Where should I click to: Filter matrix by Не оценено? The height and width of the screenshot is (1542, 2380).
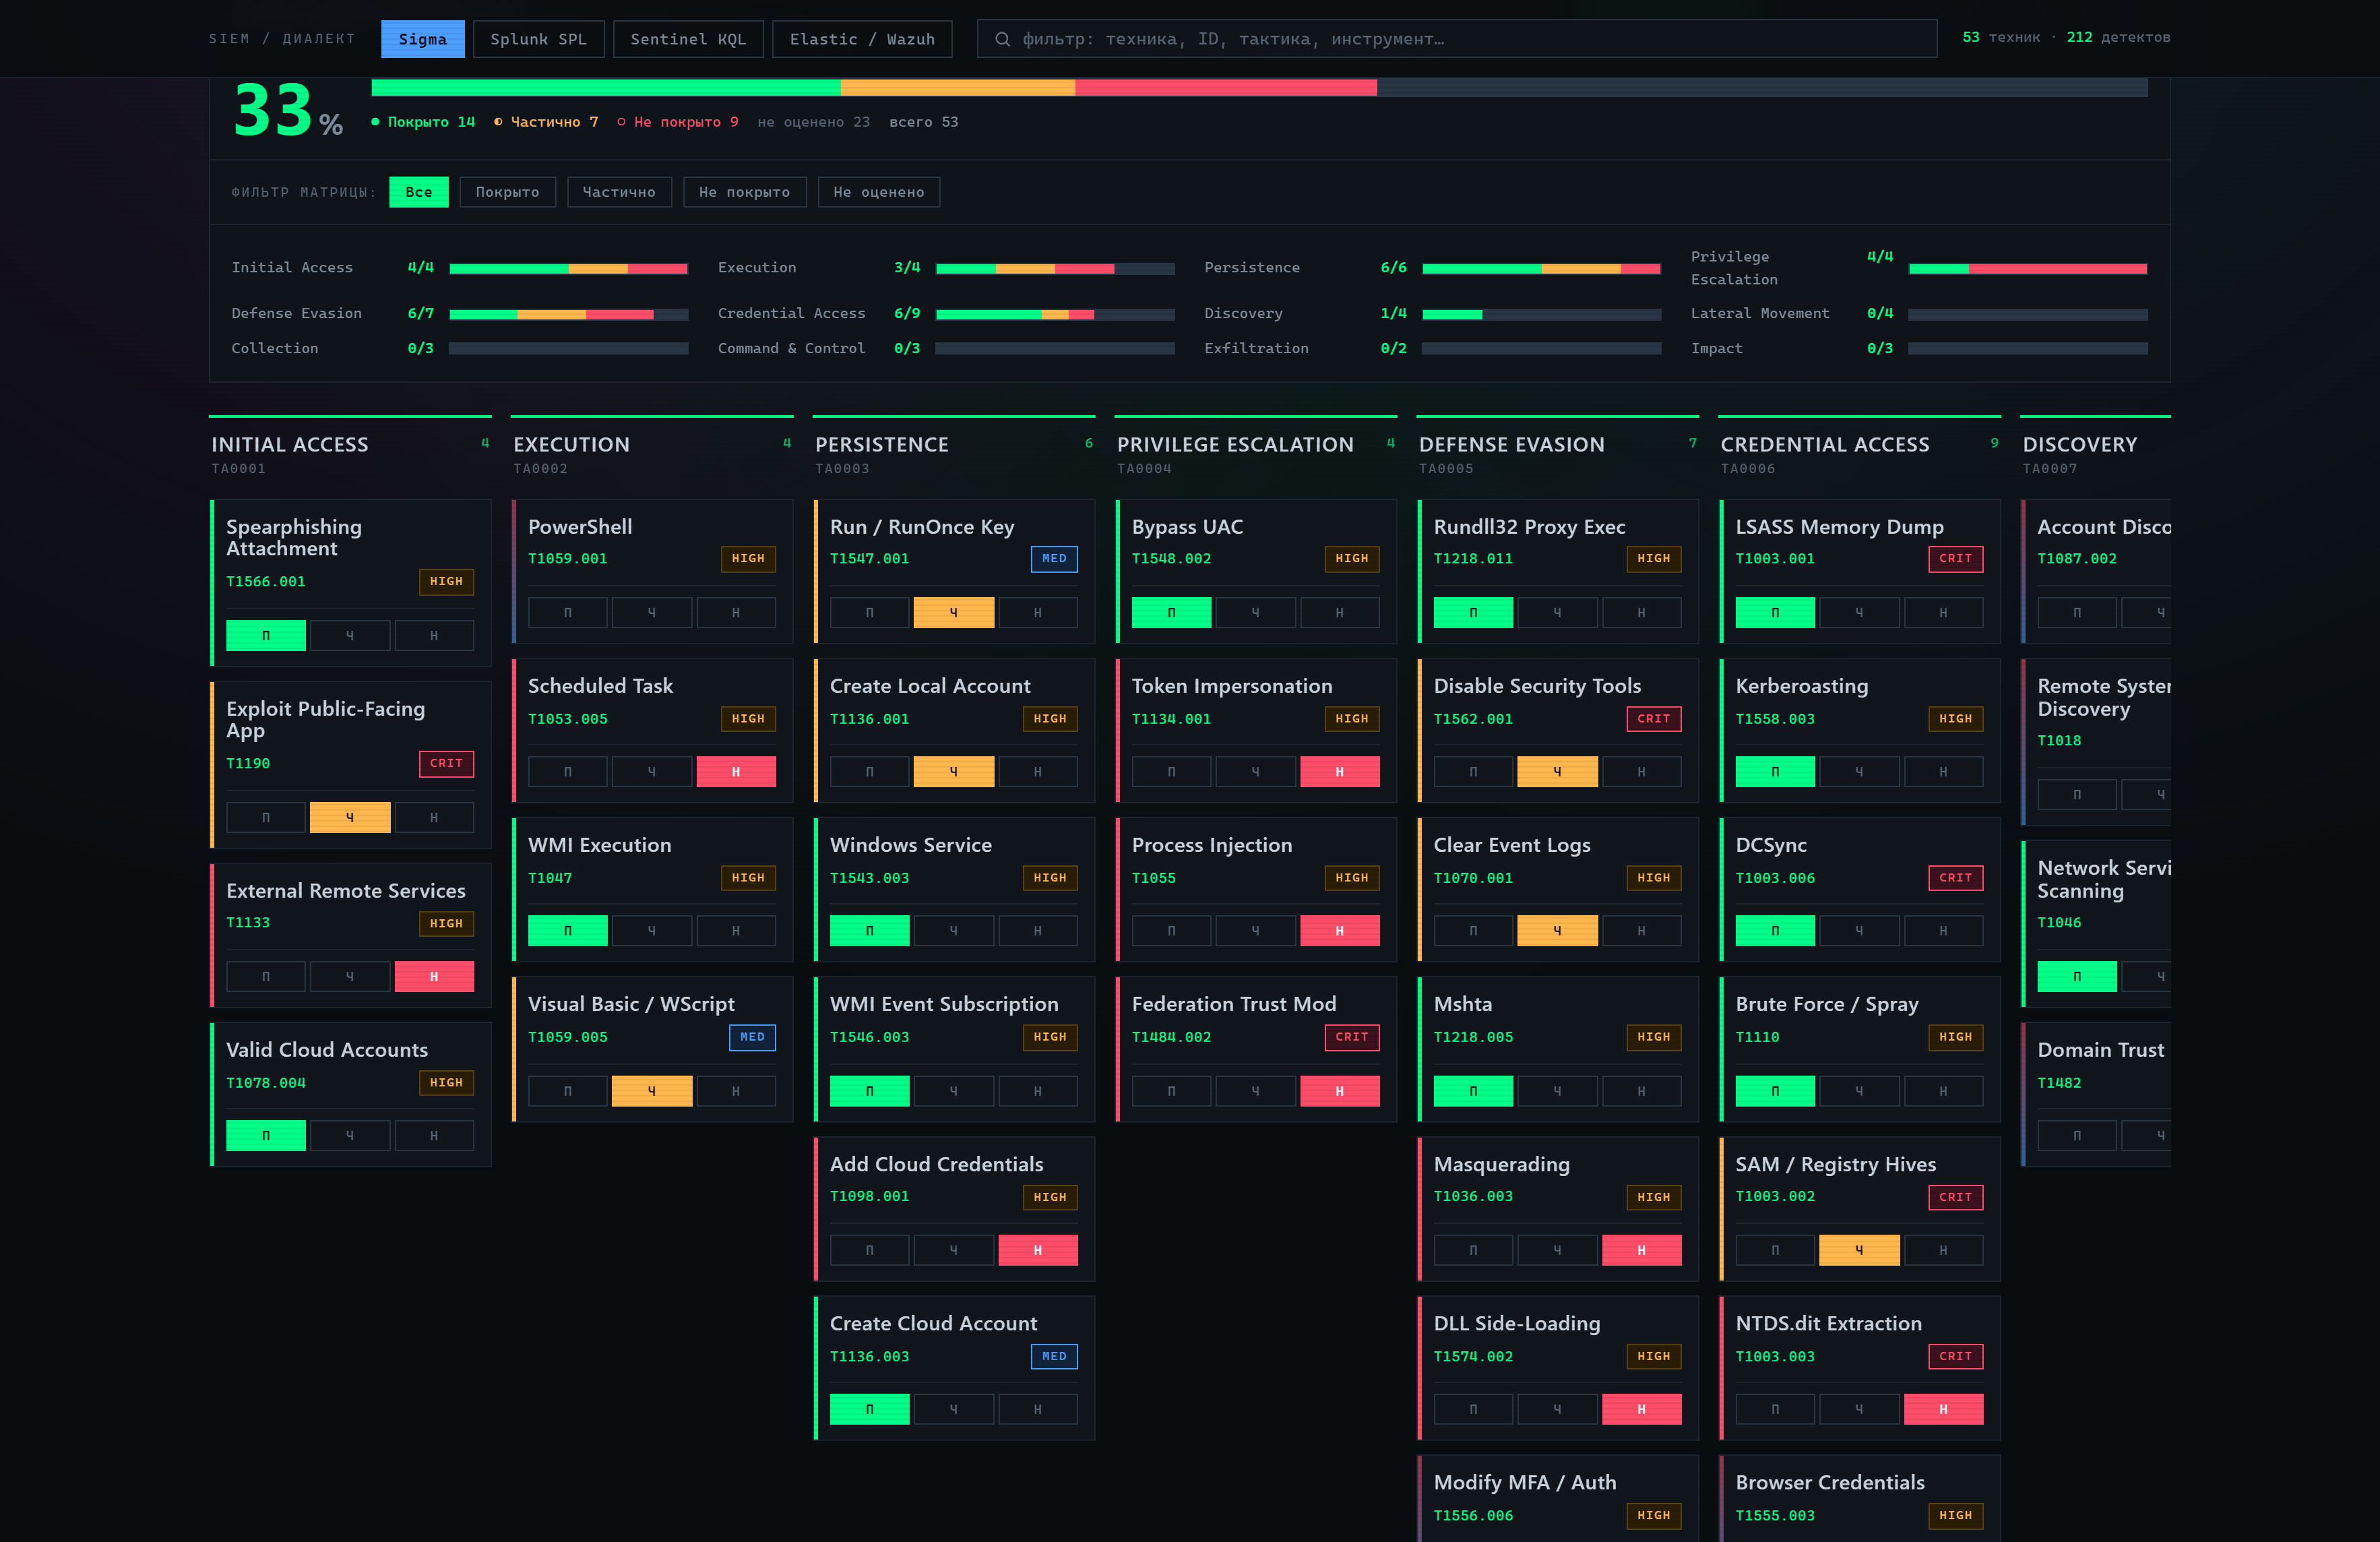point(879,192)
